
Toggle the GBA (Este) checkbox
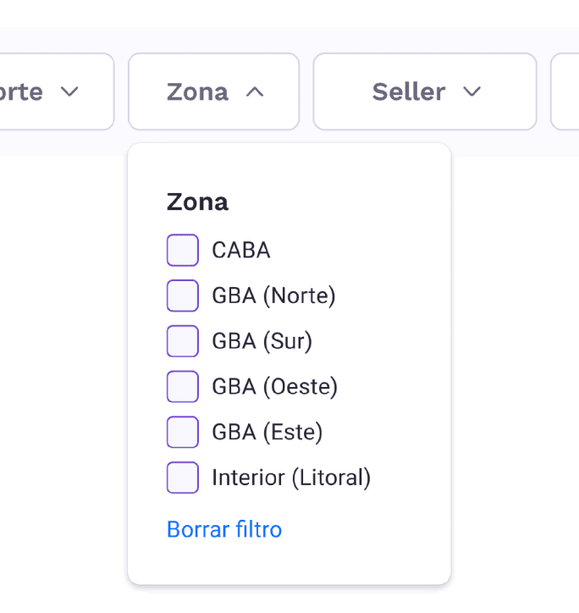point(183,433)
